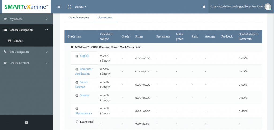274x130 pixels.
Task: Click the Computer Application range 0.00–25.00
Action: click(x=143, y=71)
